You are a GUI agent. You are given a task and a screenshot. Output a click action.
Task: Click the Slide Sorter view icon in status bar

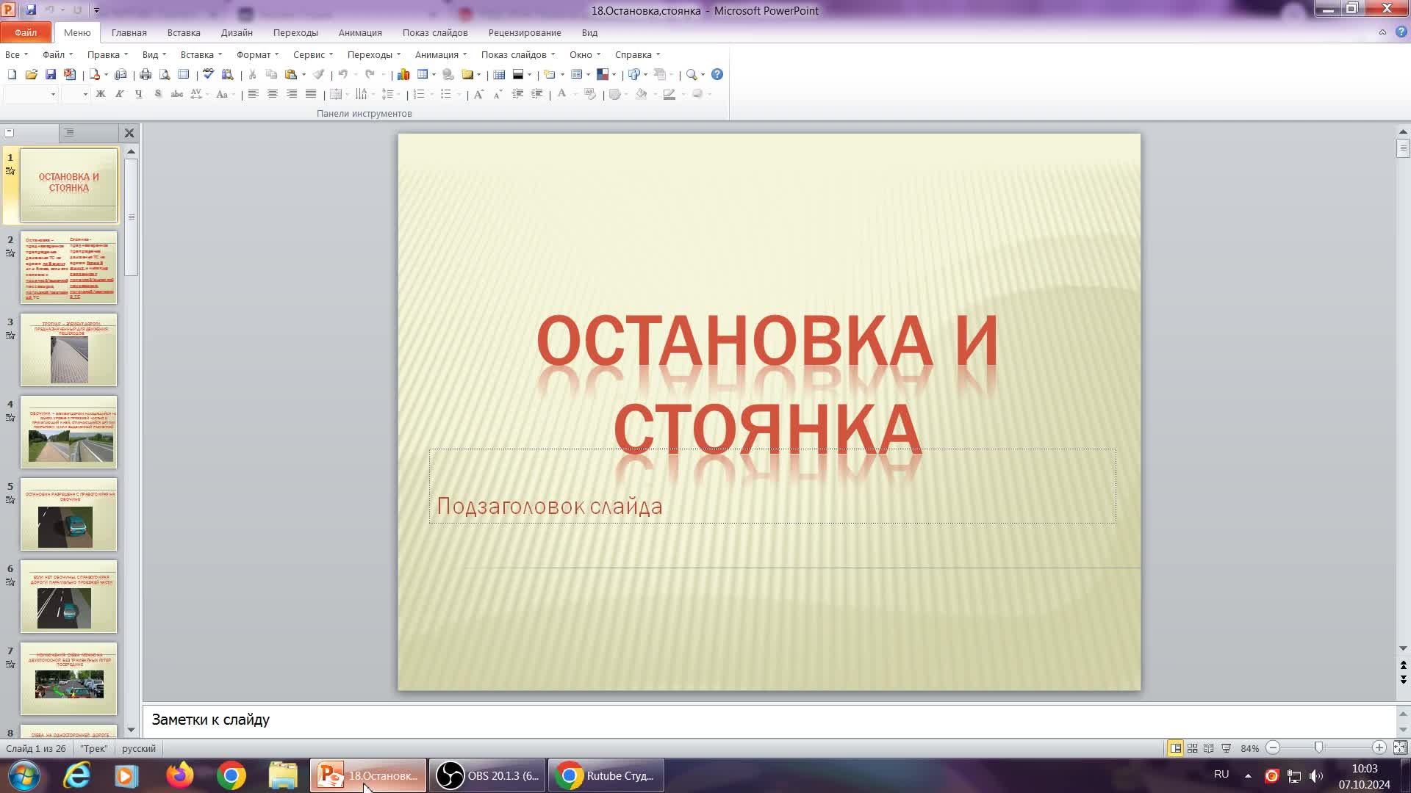point(1192,748)
